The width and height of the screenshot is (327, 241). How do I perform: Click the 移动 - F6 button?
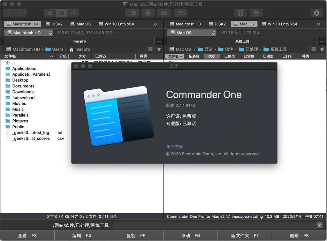pos(190,236)
